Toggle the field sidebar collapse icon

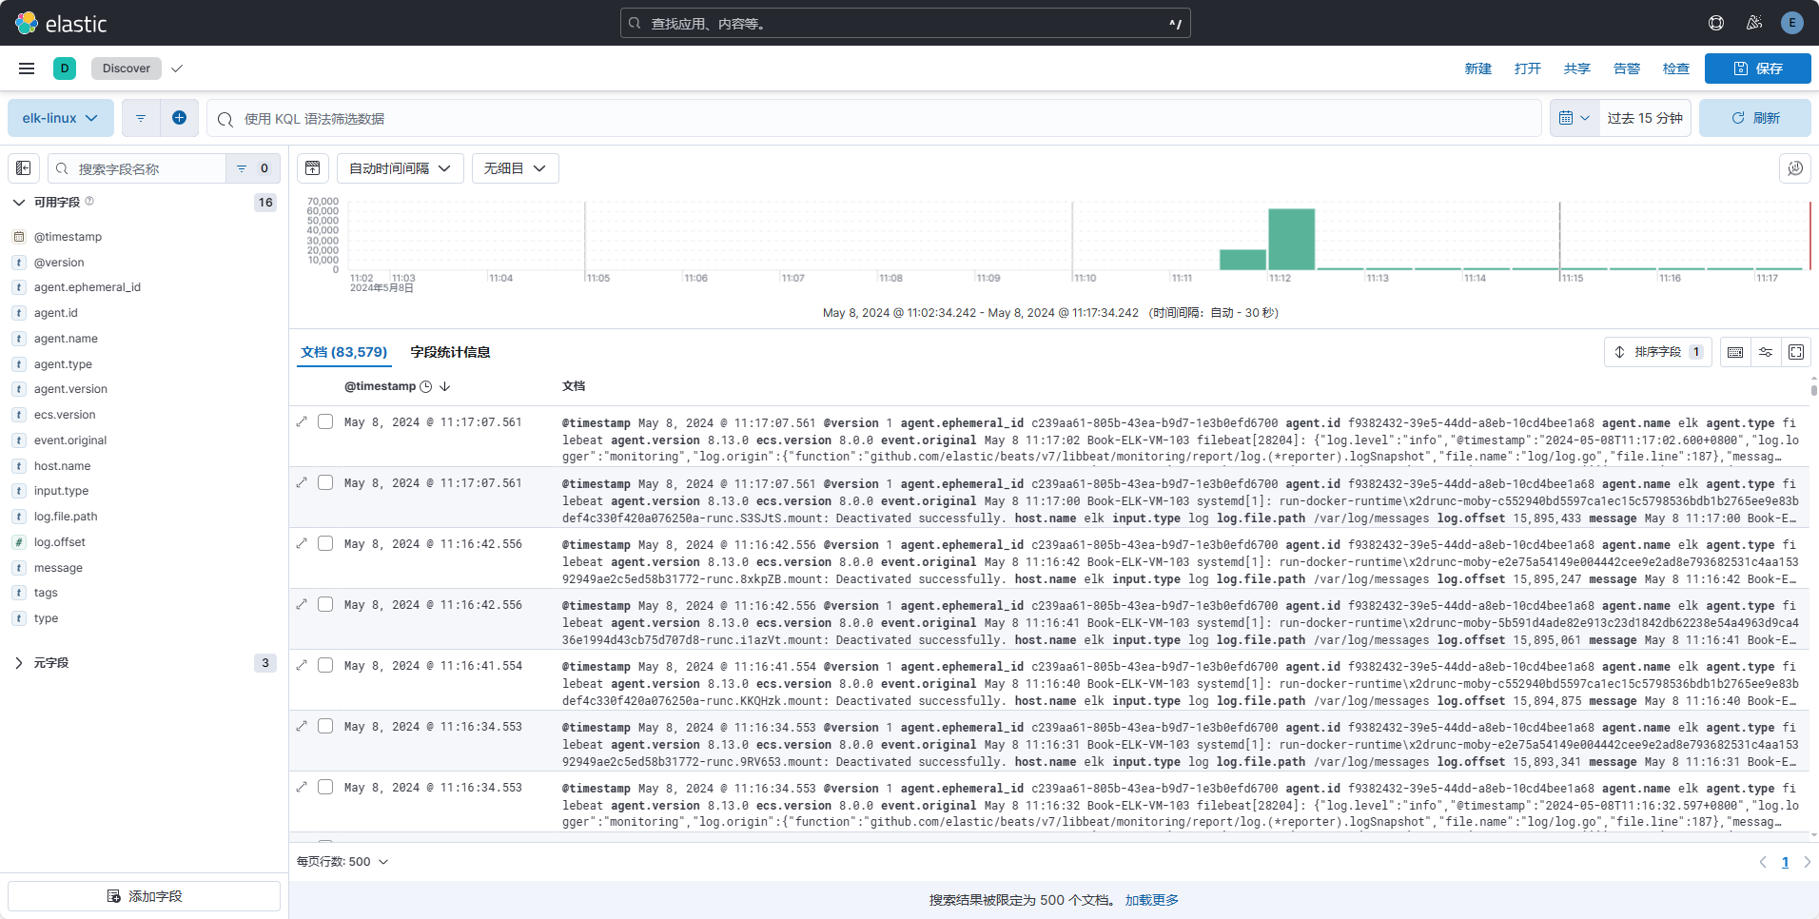click(24, 168)
